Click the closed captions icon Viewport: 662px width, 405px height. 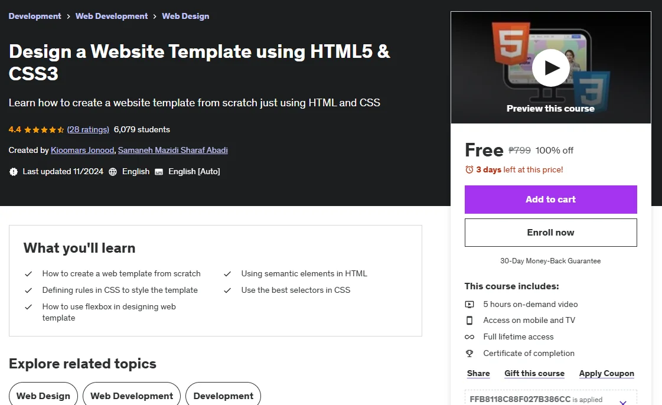(x=159, y=172)
